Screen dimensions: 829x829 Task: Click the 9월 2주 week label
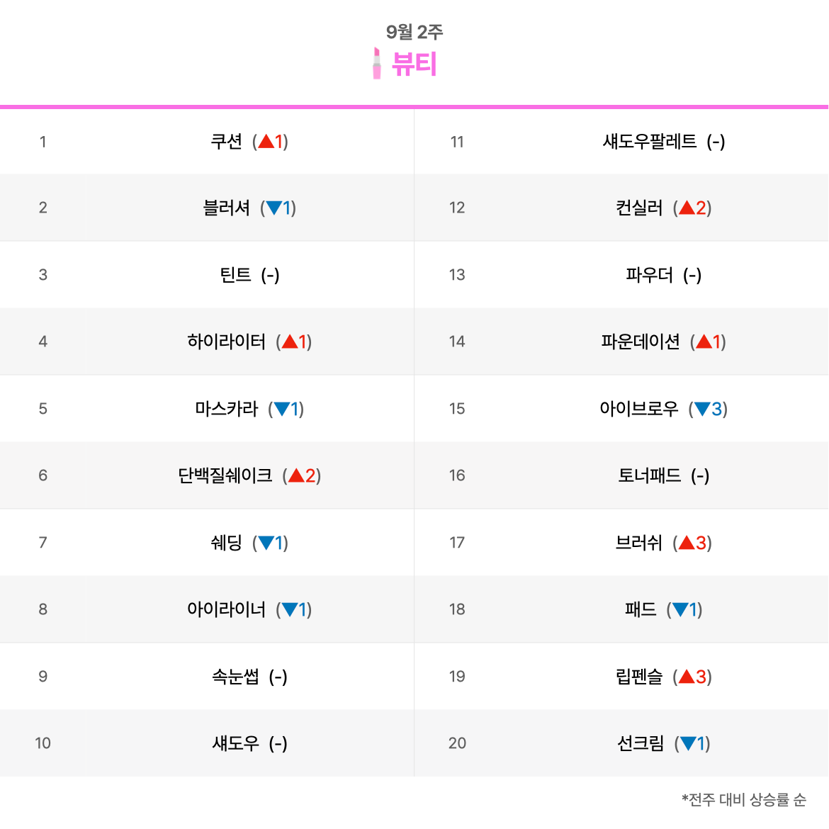click(x=414, y=32)
